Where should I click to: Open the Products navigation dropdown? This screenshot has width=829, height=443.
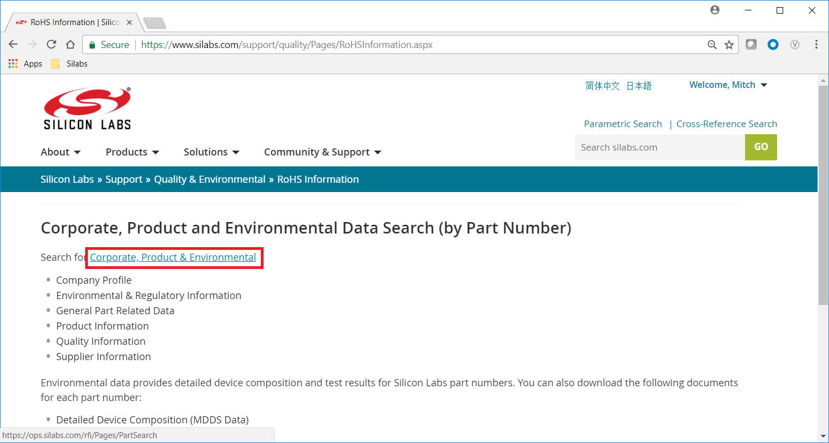(x=132, y=152)
